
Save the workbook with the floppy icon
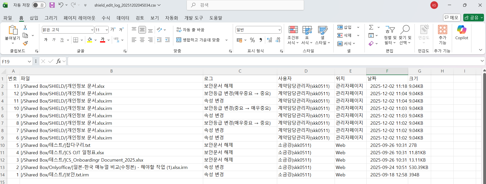coord(52,5)
